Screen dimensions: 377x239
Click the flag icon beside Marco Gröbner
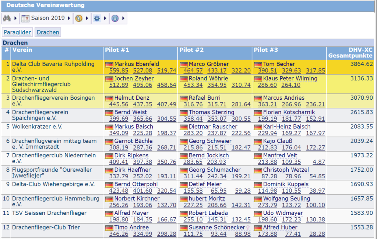183,64
